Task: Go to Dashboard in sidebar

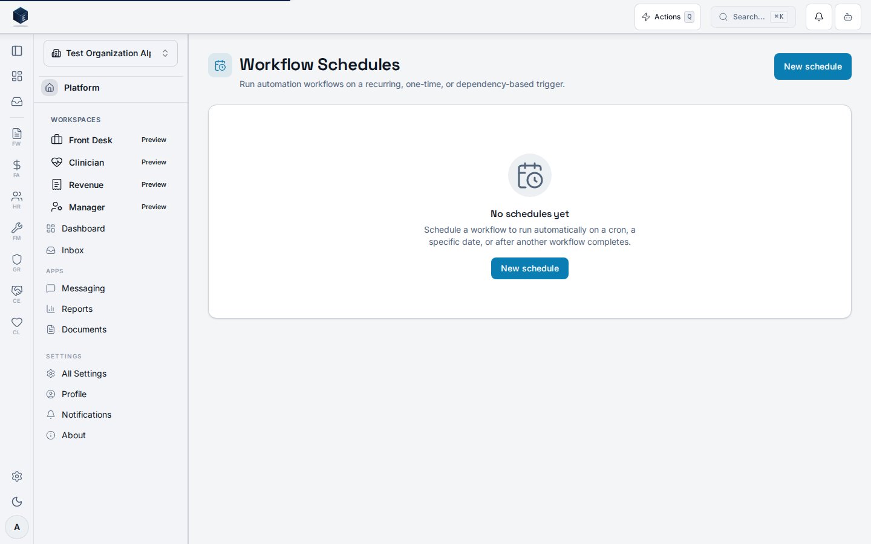Action: coord(110,228)
